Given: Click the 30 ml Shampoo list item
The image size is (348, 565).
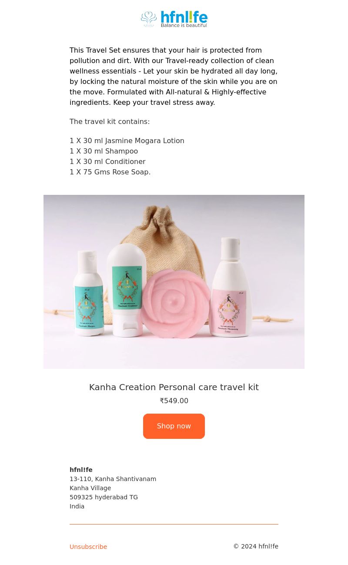Looking at the screenshot, I should click(x=104, y=151).
